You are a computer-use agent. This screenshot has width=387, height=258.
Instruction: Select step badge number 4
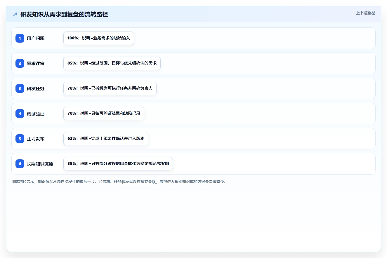20,114
